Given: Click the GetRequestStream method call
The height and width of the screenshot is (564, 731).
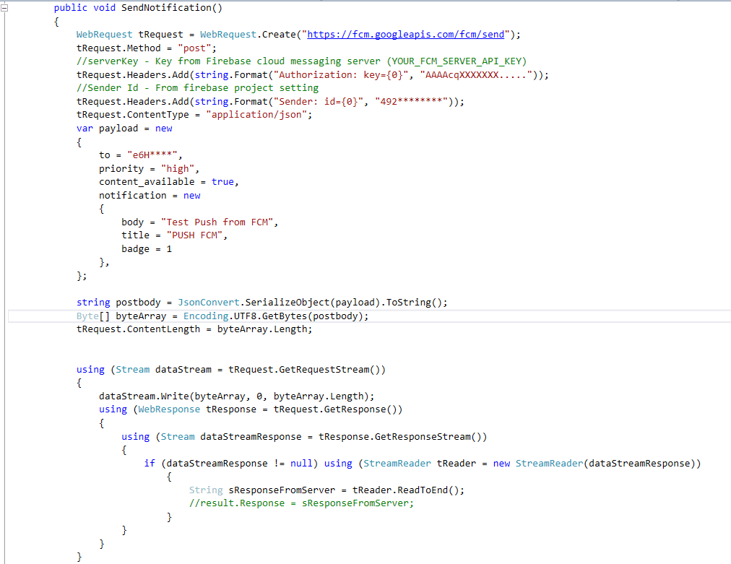Looking at the screenshot, I should coord(325,369).
